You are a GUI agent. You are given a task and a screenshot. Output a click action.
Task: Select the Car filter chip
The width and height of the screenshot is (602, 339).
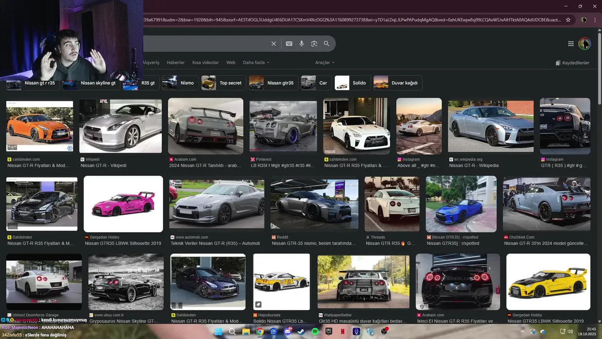(316, 83)
